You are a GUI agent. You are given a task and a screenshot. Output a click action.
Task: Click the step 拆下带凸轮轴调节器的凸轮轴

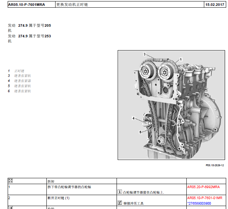pyautogui.click(x=69, y=187)
